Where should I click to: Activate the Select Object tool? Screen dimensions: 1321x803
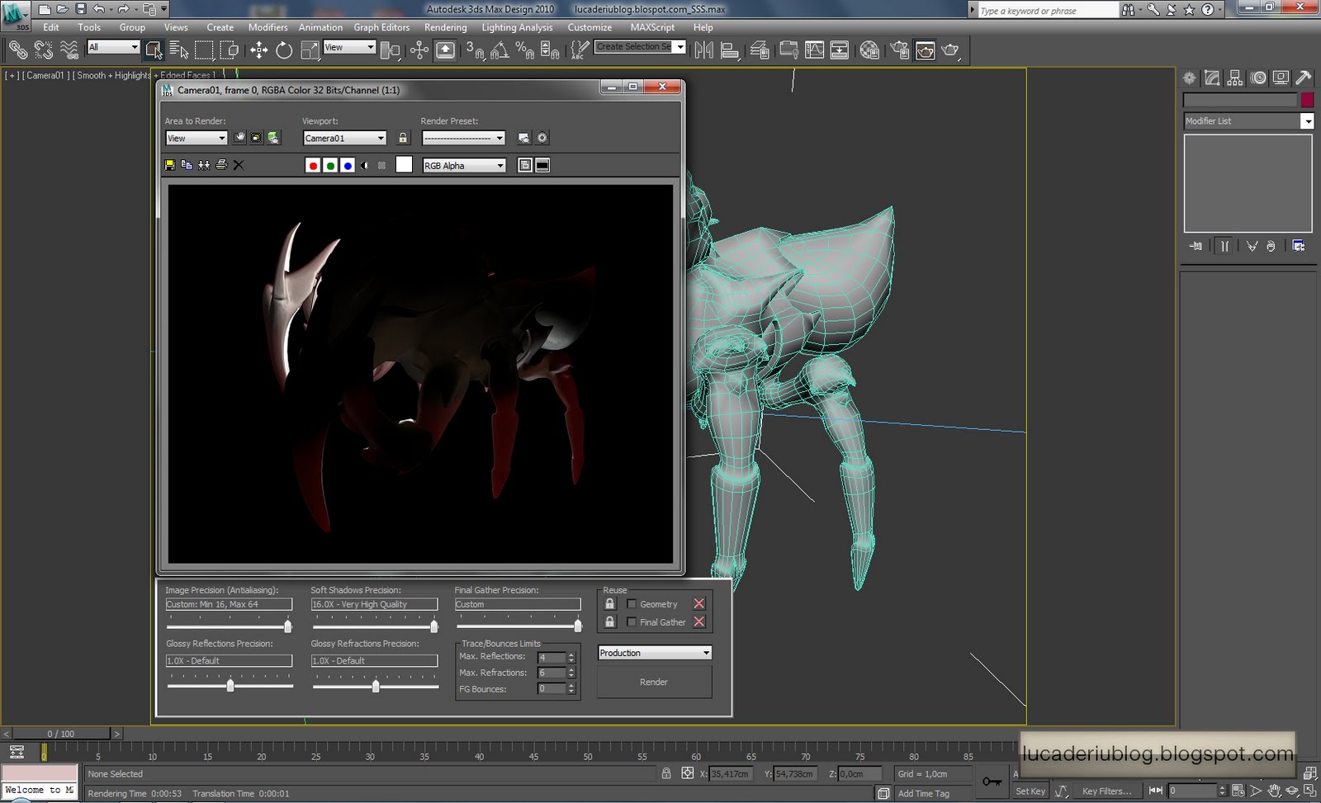[154, 50]
